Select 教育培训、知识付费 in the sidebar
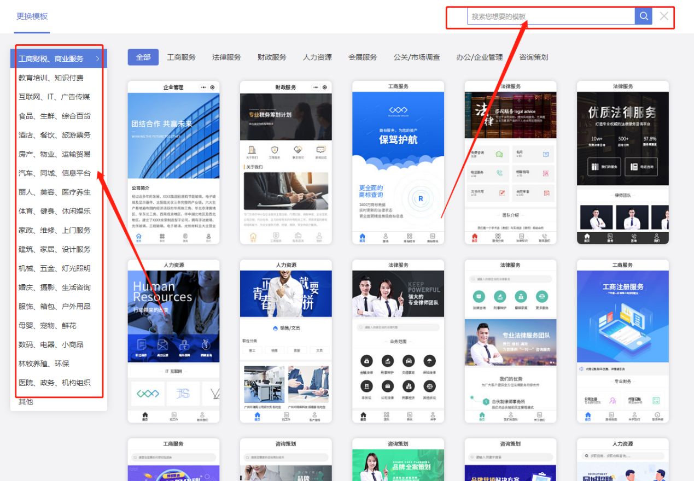Screen dimensions: 694x481 [50, 78]
